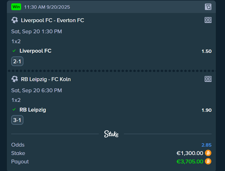Image resolution: width=225 pixels, height=171 pixels.
Task: Click the soccer ball icon beside RB Leipzig - FC Koln
Action: pyautogui.click(x=15, y=79)
